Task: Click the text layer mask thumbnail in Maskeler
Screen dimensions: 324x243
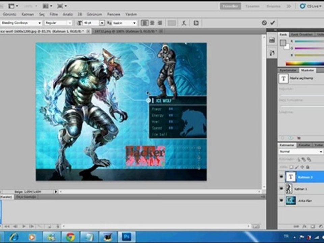Action: [x=283, y=79]
